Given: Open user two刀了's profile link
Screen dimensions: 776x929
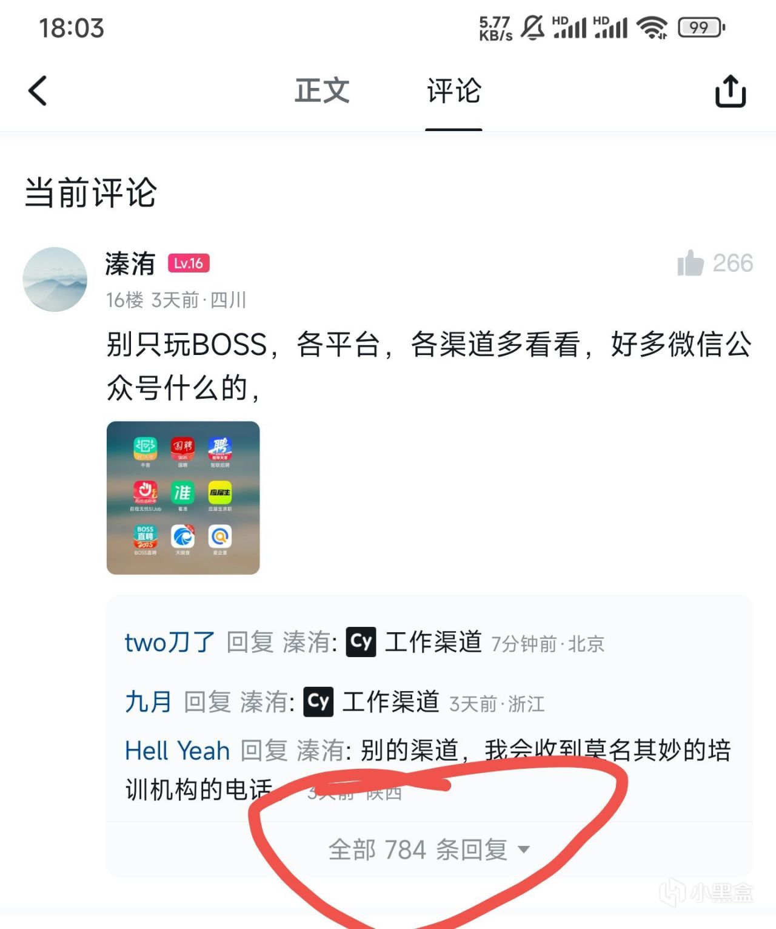Looking at the screenshot, I should 170,642.
